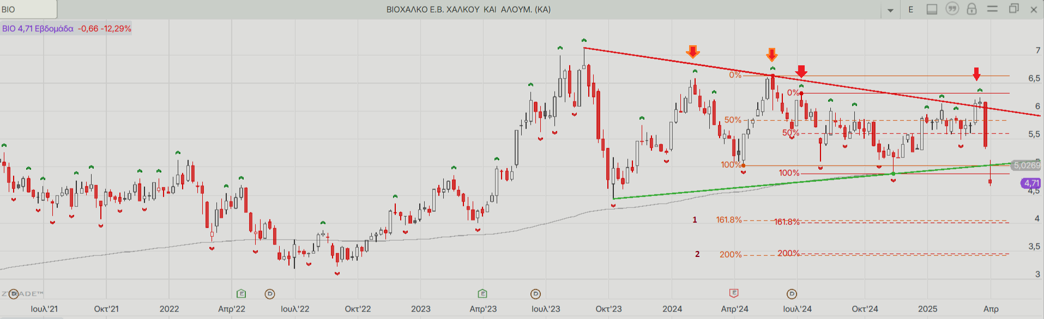Click the 6,5 price axis label
1044x319 pixels.
click(1034, 78)
